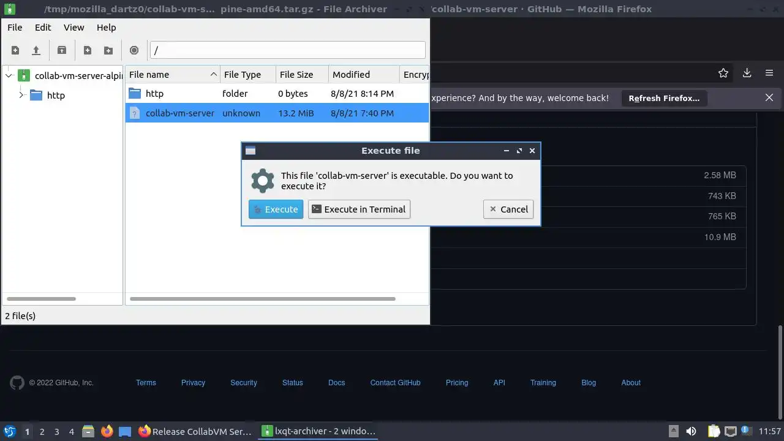Open the About footer link
Screen dimensions: 784x441
(631, 383)
